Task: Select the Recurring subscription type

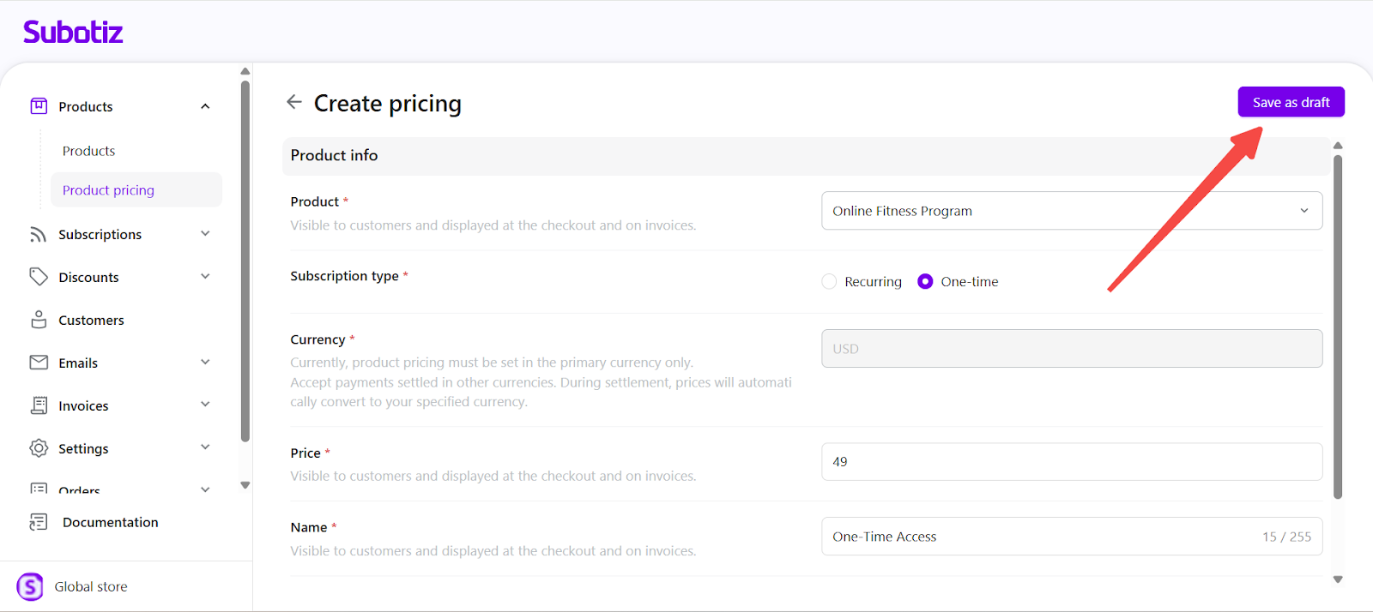Action: click(829, 282)
